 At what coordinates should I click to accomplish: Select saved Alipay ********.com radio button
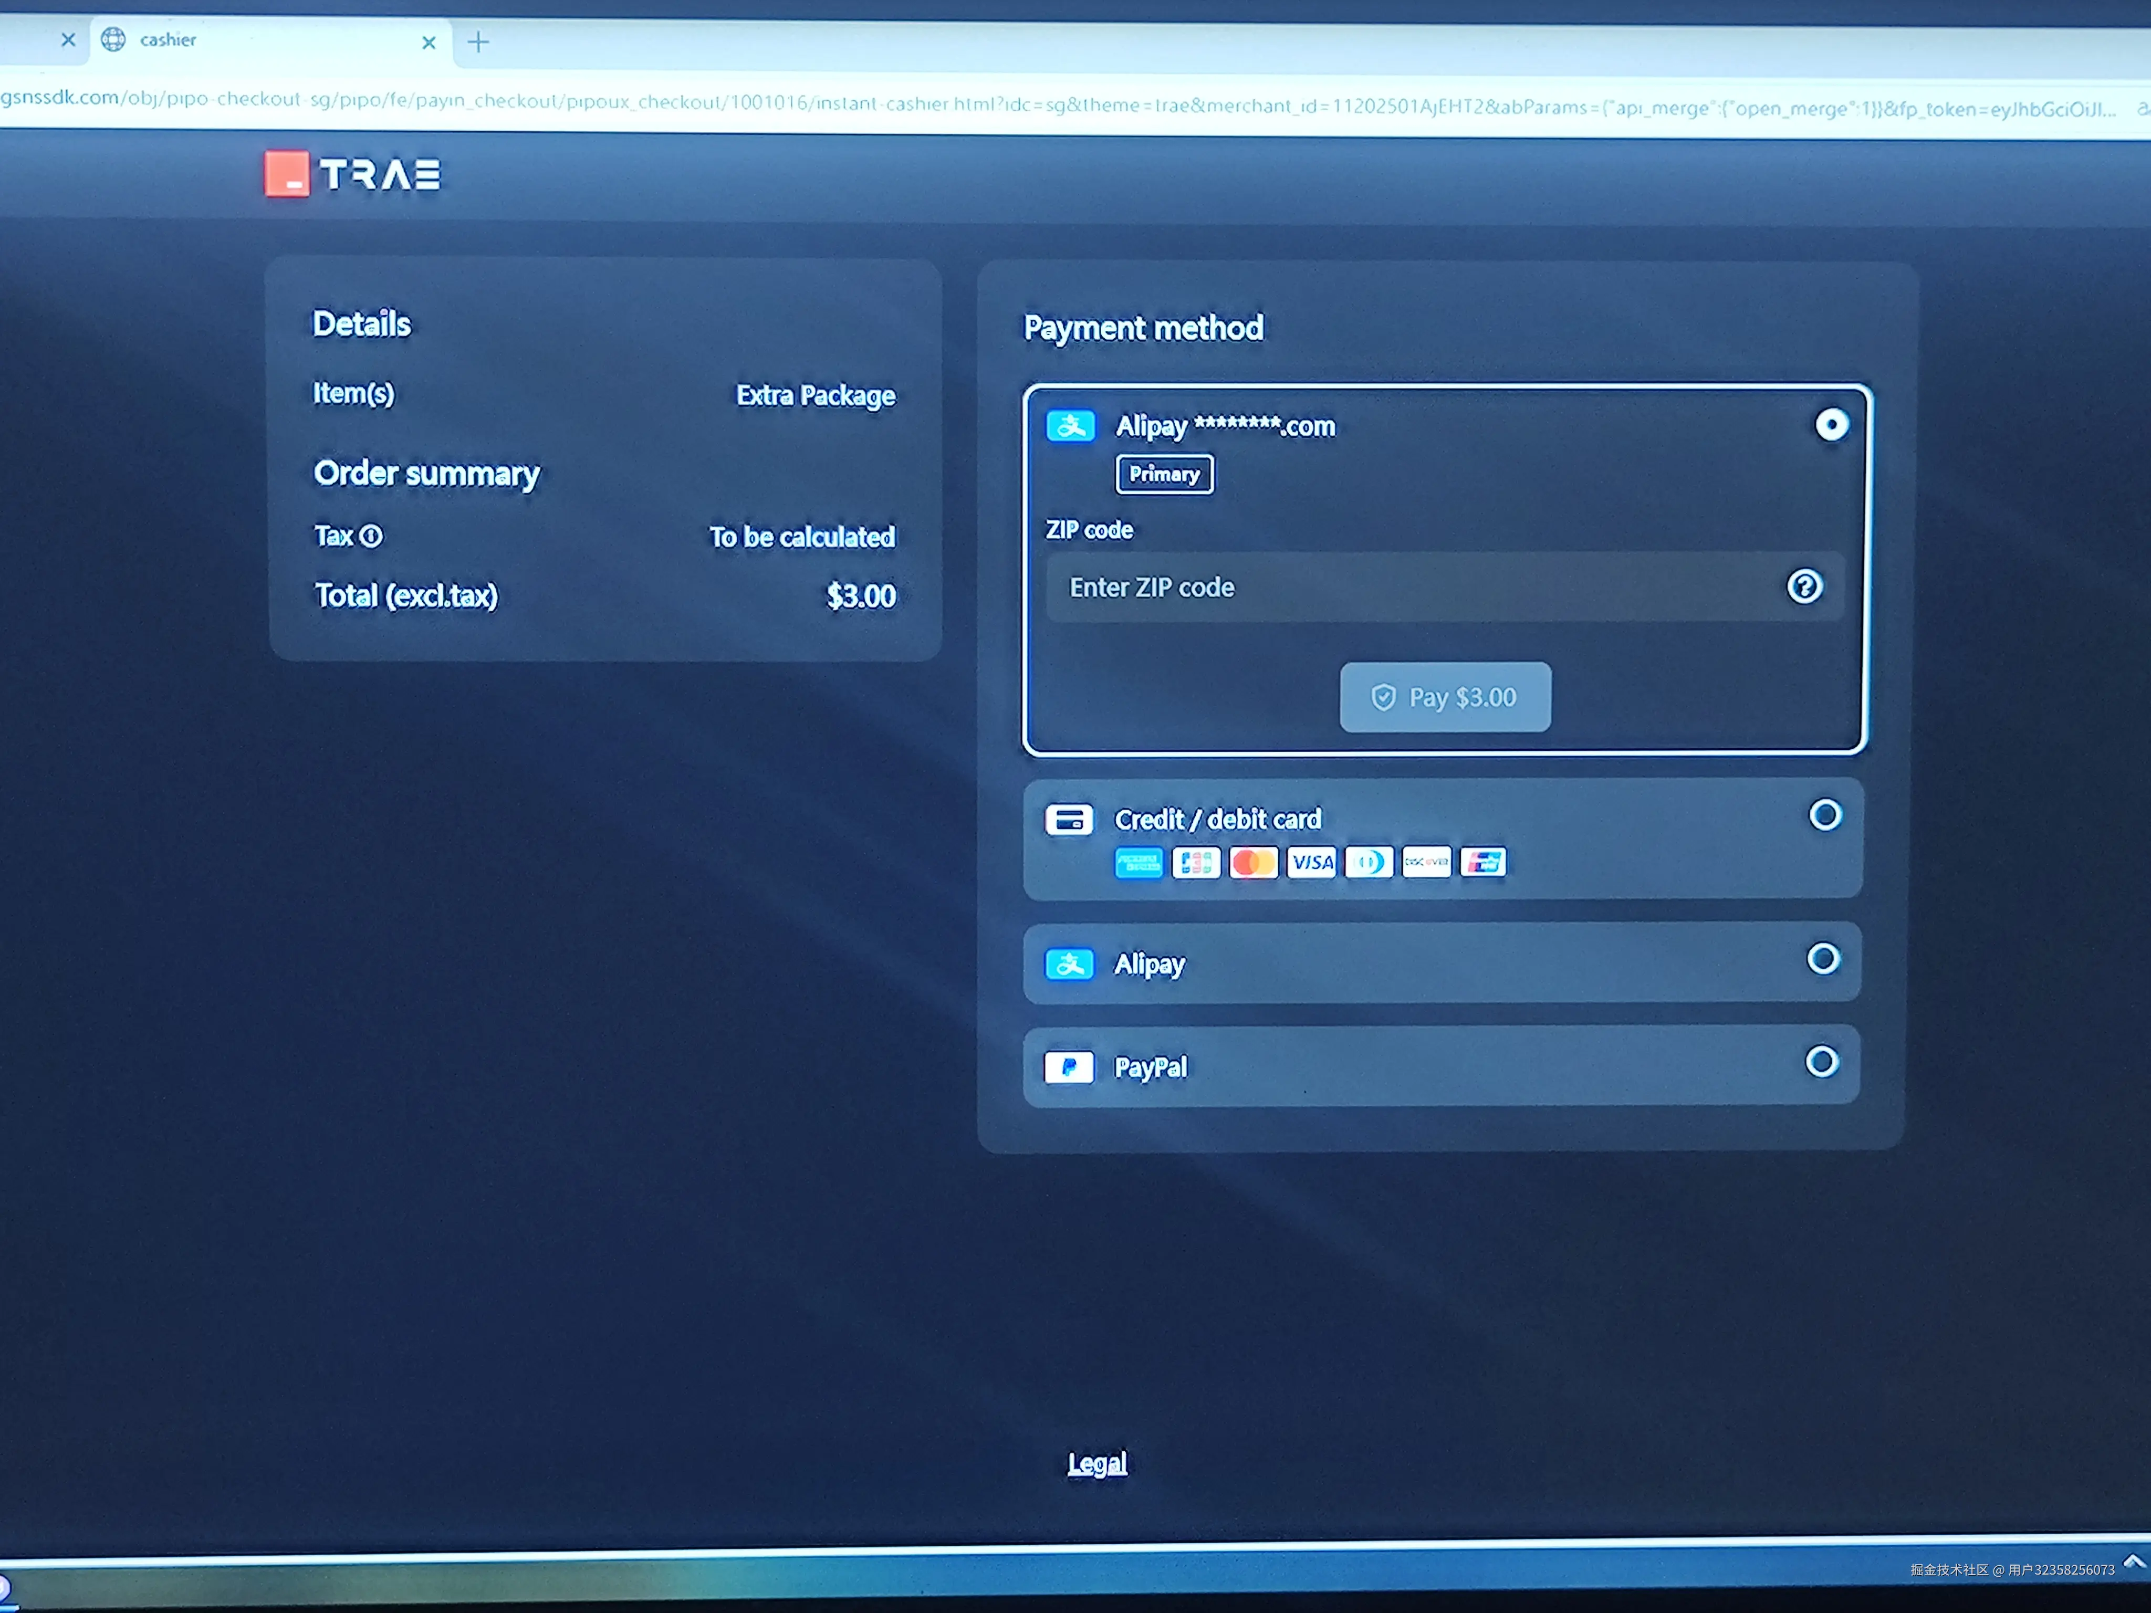[1832, 425]
